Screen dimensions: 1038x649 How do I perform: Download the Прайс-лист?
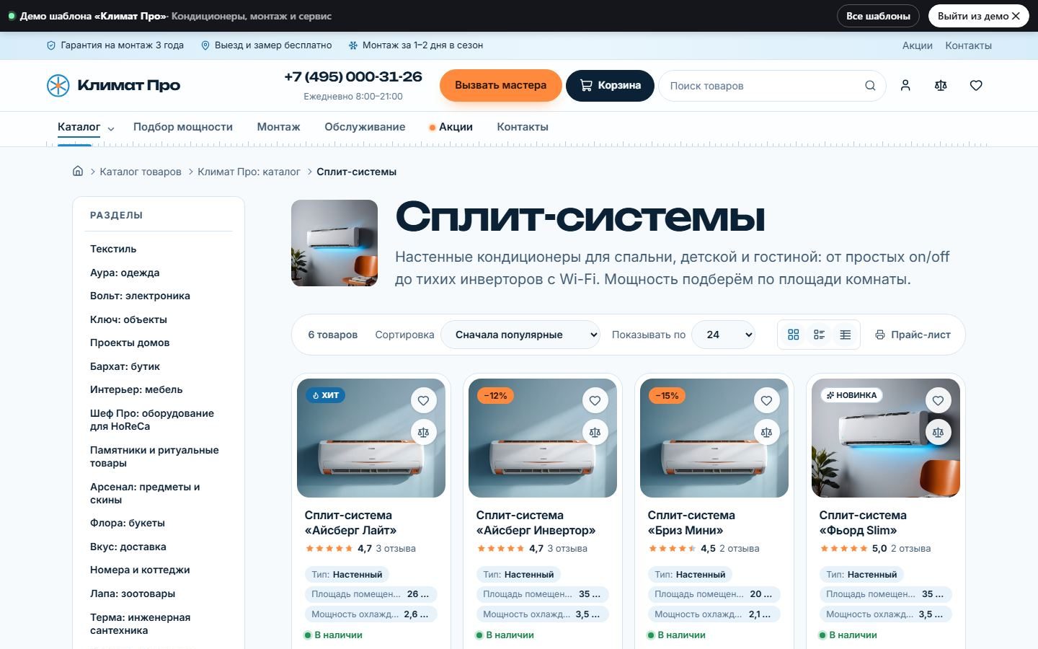(x=913, y=335)
